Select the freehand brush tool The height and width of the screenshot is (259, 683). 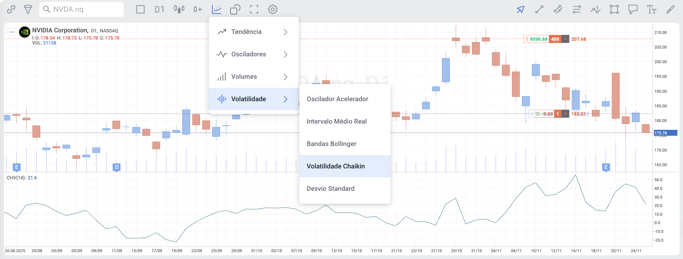point(670,9)
